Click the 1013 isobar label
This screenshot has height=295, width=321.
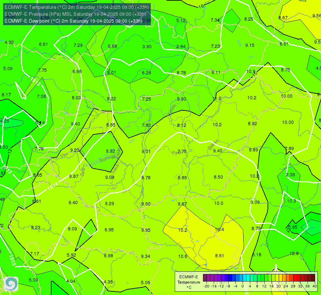point(8,169)
